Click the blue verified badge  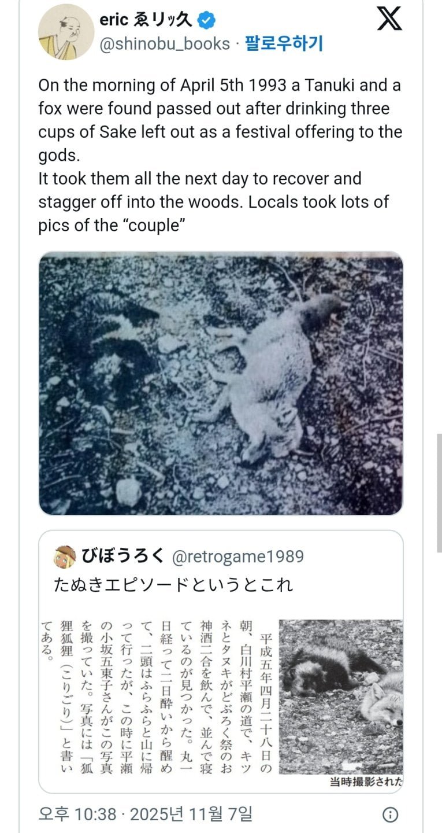pyautogui.click(x=206, y=20)
